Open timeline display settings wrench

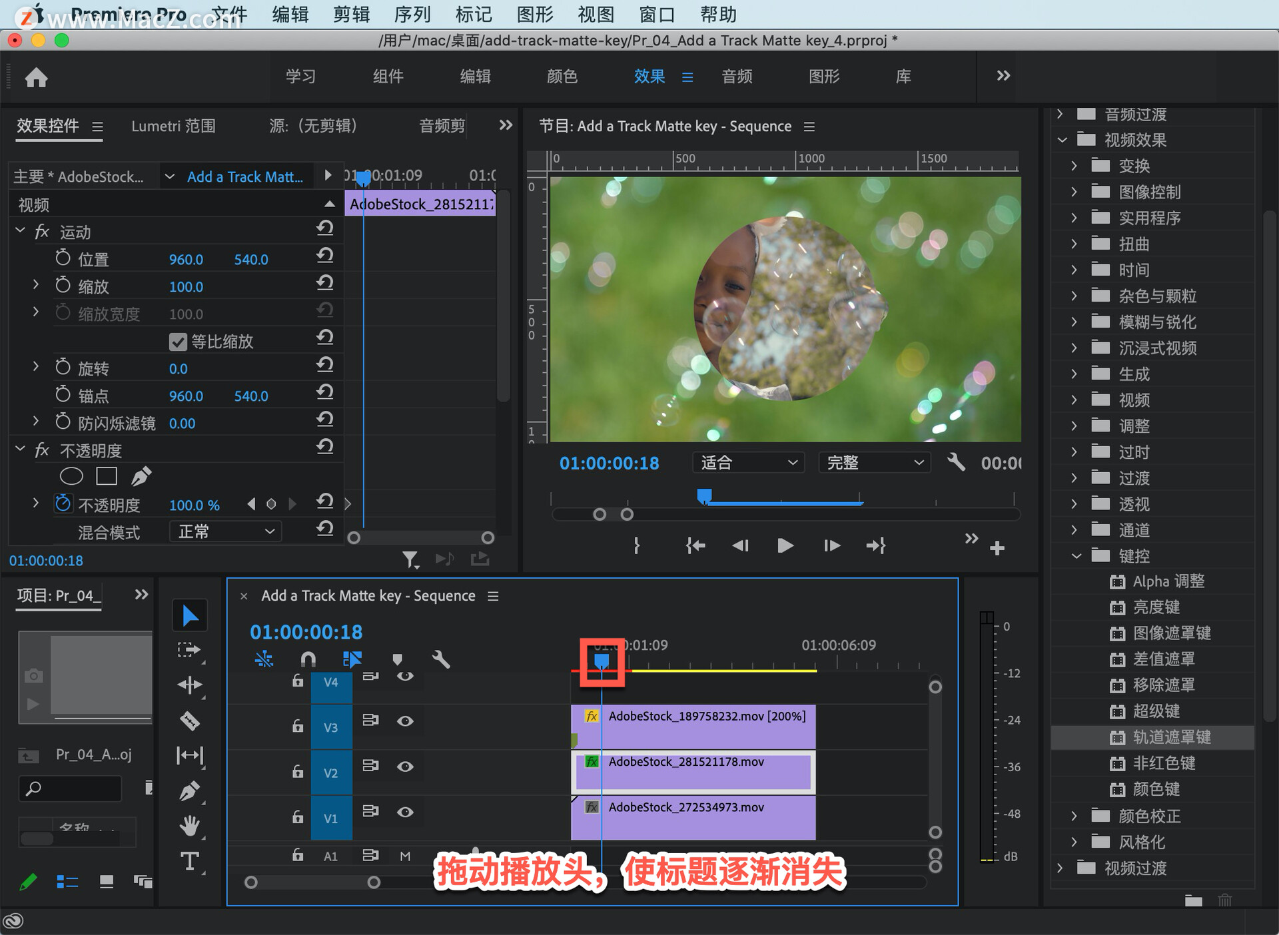pyautogui.click(x=441, y=659)
